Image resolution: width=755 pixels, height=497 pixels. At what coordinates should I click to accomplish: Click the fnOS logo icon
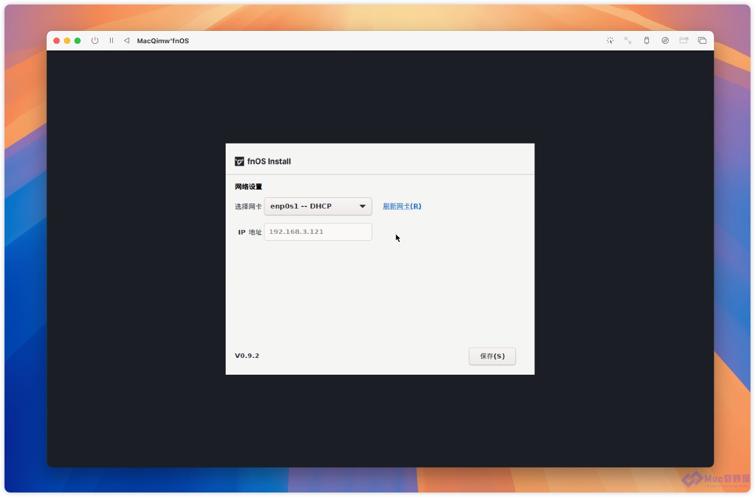(x=240, y=162)
